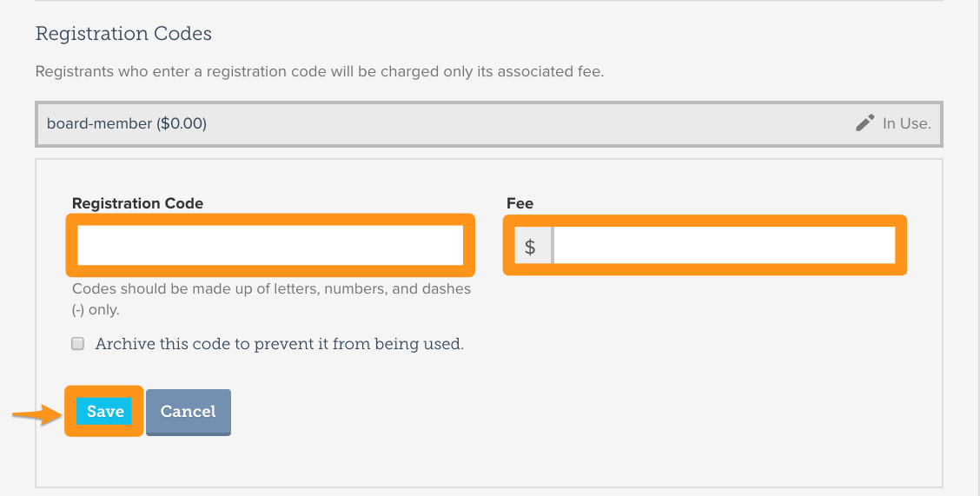Click the 'Fee' field label
This screenshot has width=980, height=496.
tap(520, 203)
